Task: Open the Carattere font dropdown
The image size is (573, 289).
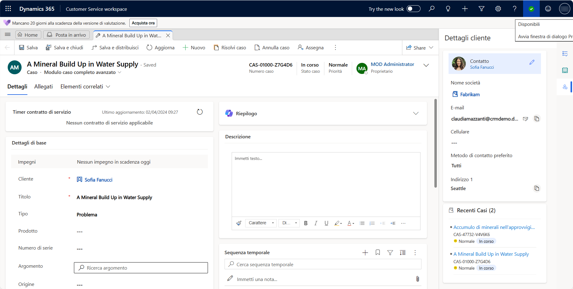Action: pyautogui.click(x=261, y=223)
